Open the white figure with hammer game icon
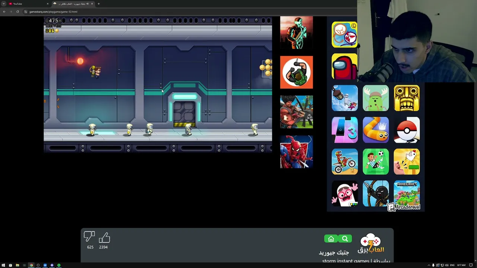 tap(345, 98)
